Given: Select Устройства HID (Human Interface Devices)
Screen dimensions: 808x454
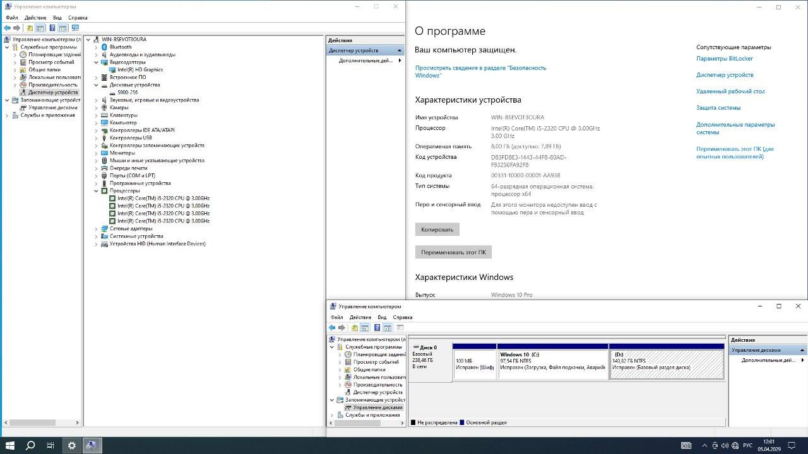Looking at the screenshot, I should click(x=157, y=244).
